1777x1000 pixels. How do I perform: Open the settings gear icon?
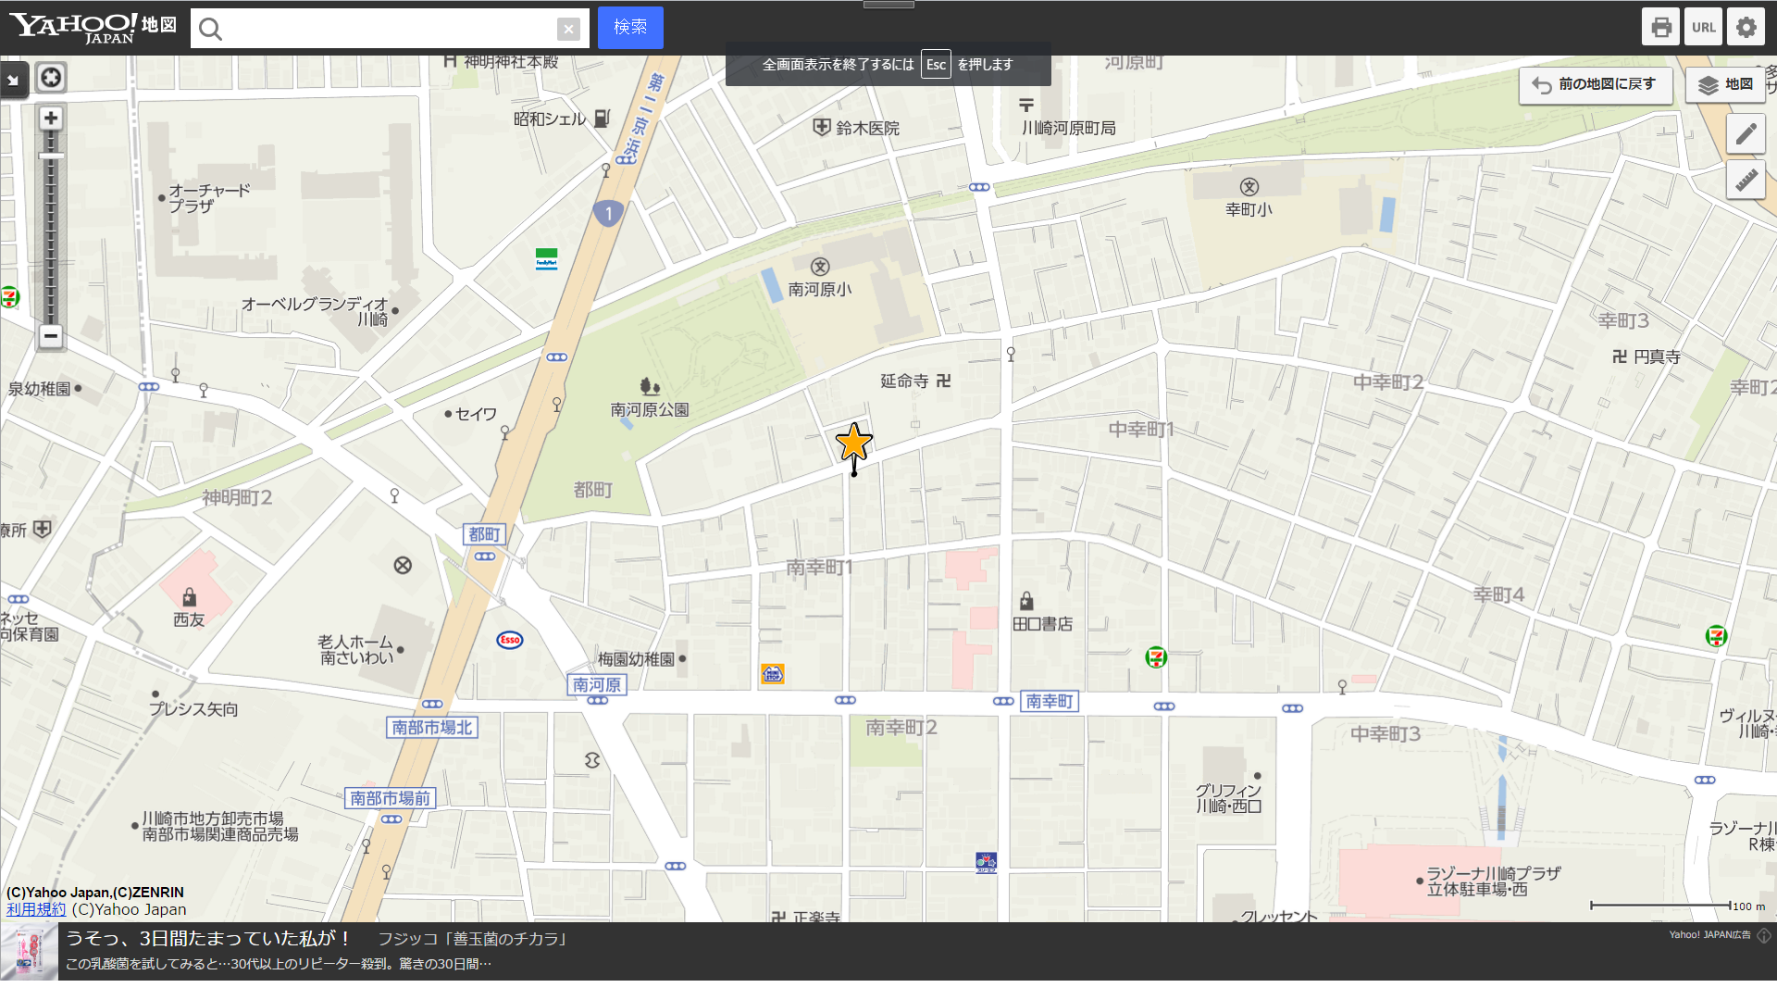pos(1746,27)
